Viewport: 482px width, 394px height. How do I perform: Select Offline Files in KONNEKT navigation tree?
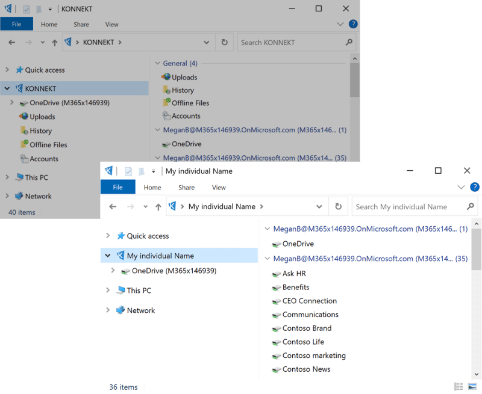pos(43,144)
